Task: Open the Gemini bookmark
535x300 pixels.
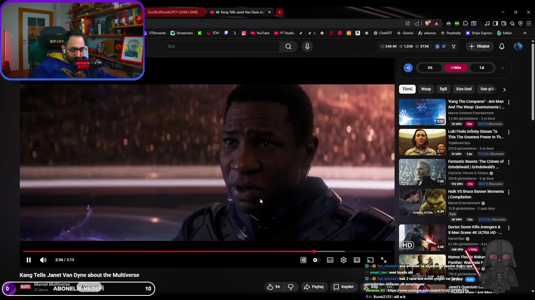Action: [405, 33]
